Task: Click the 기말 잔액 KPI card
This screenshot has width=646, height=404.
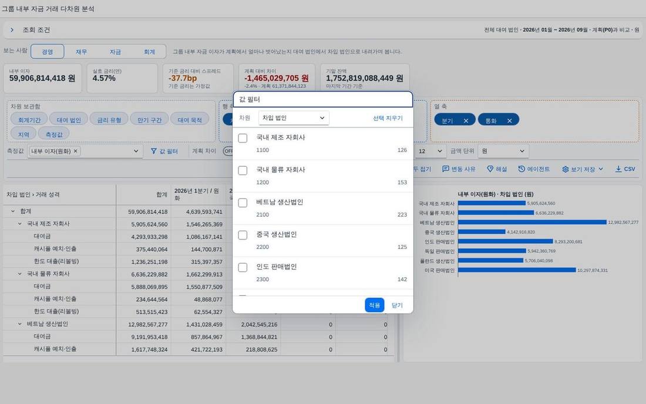Action: pyautogui.click(x=365, y=78)
